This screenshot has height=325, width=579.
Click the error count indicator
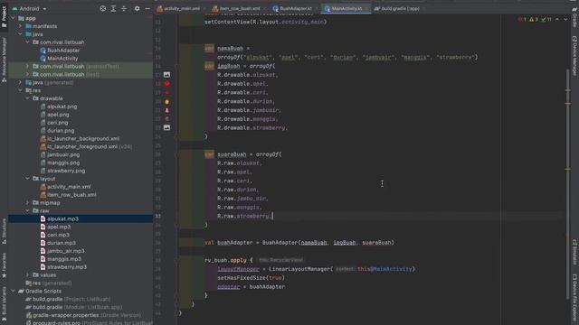coord(522,19)
